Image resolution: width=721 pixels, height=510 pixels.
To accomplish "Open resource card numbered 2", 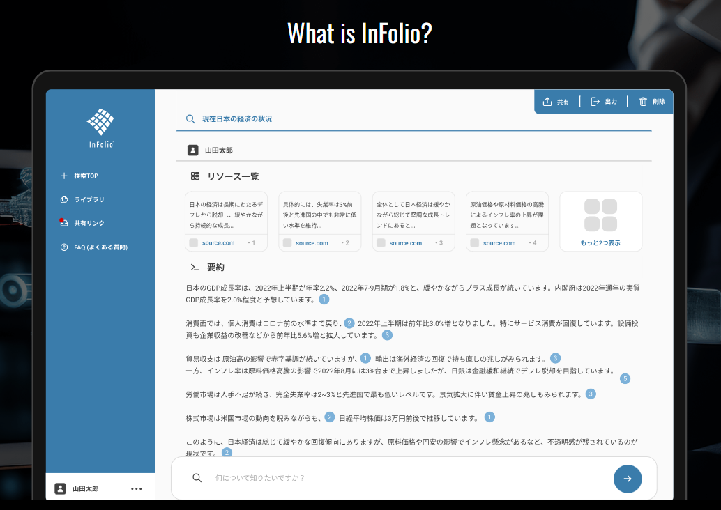I will coord(320,222).
